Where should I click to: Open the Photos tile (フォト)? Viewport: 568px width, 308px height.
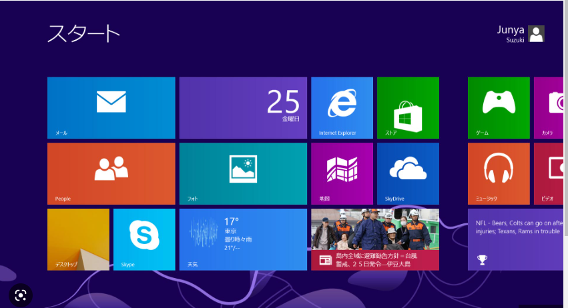(243, 173)
